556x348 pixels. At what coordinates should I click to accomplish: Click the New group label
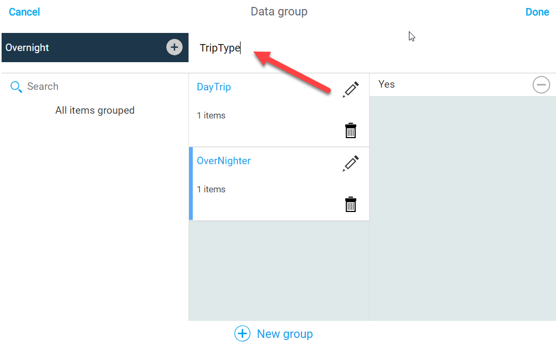(285, 334)
